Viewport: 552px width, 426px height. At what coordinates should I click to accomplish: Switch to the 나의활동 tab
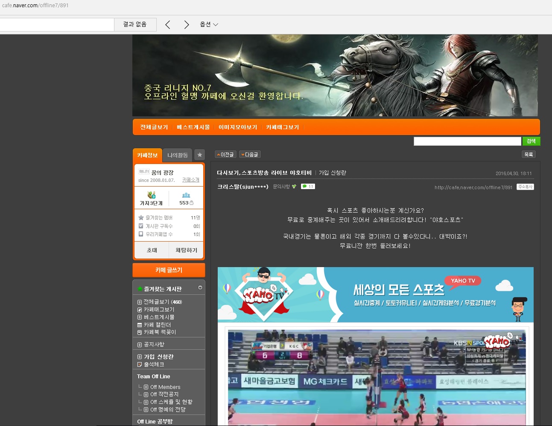[x=177, y=155]
